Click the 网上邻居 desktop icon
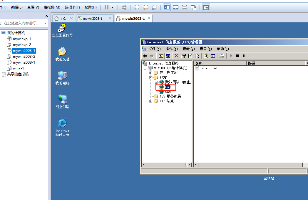Viewport: 308px width, 200px height. 62,102
